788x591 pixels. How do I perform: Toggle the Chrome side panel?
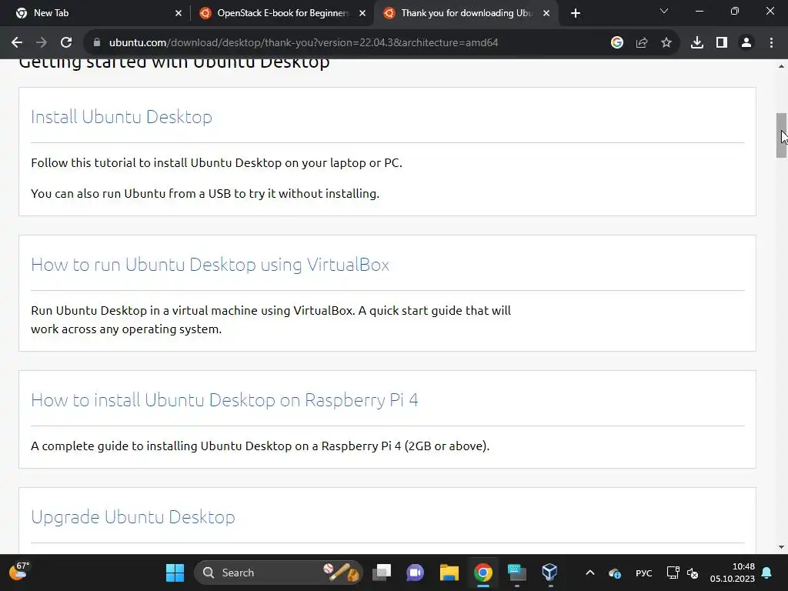click(x=722, y=43)
